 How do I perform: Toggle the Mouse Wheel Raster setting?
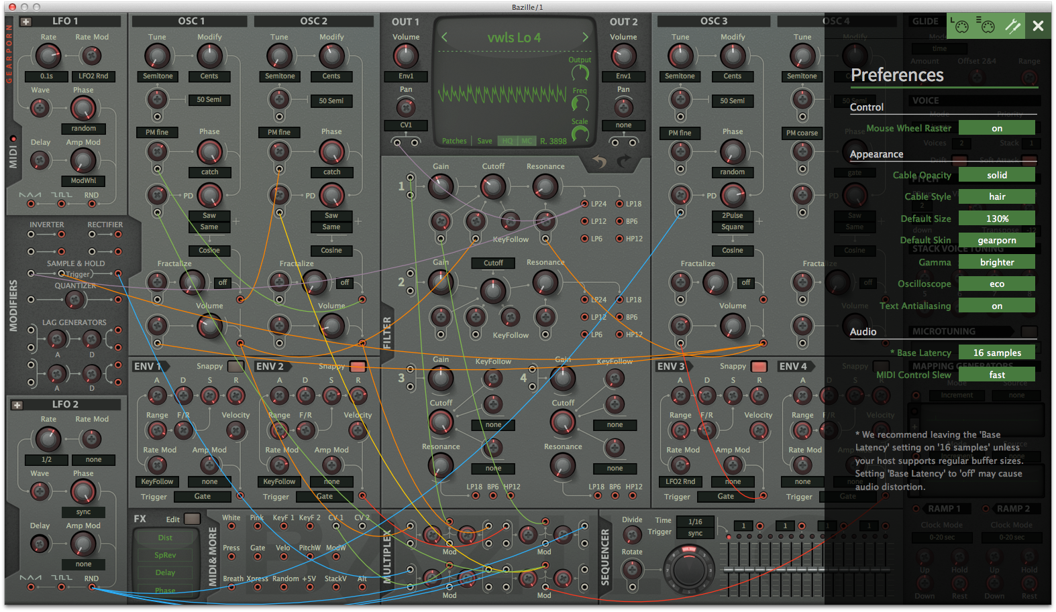tap(997, 128)
